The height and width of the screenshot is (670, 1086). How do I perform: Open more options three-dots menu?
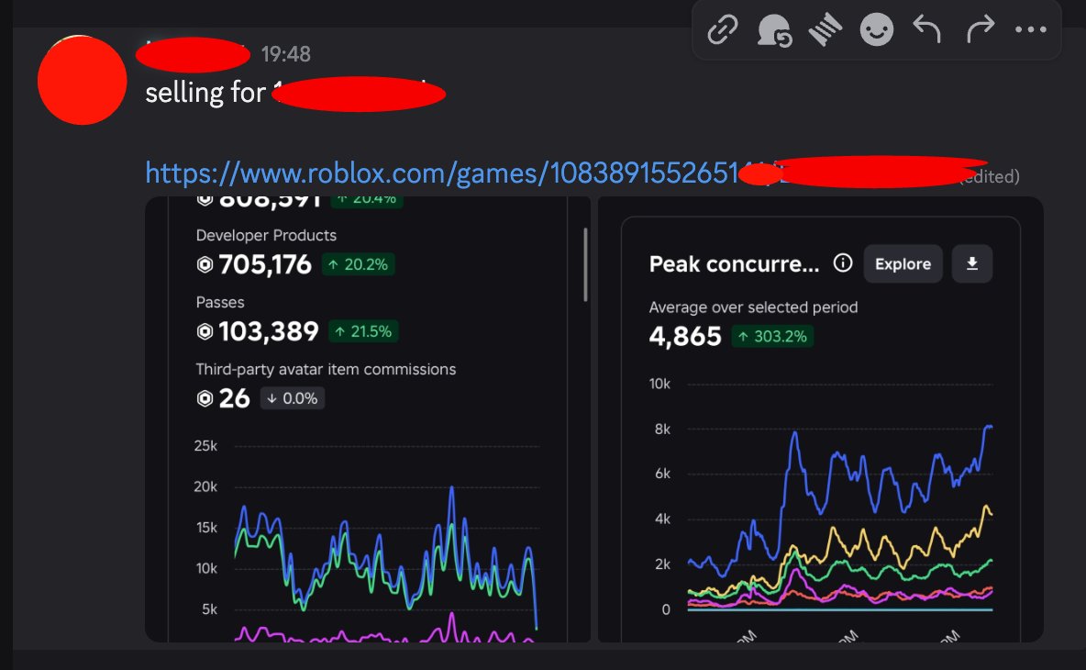pyautogui.click(x=1031, y=29)
